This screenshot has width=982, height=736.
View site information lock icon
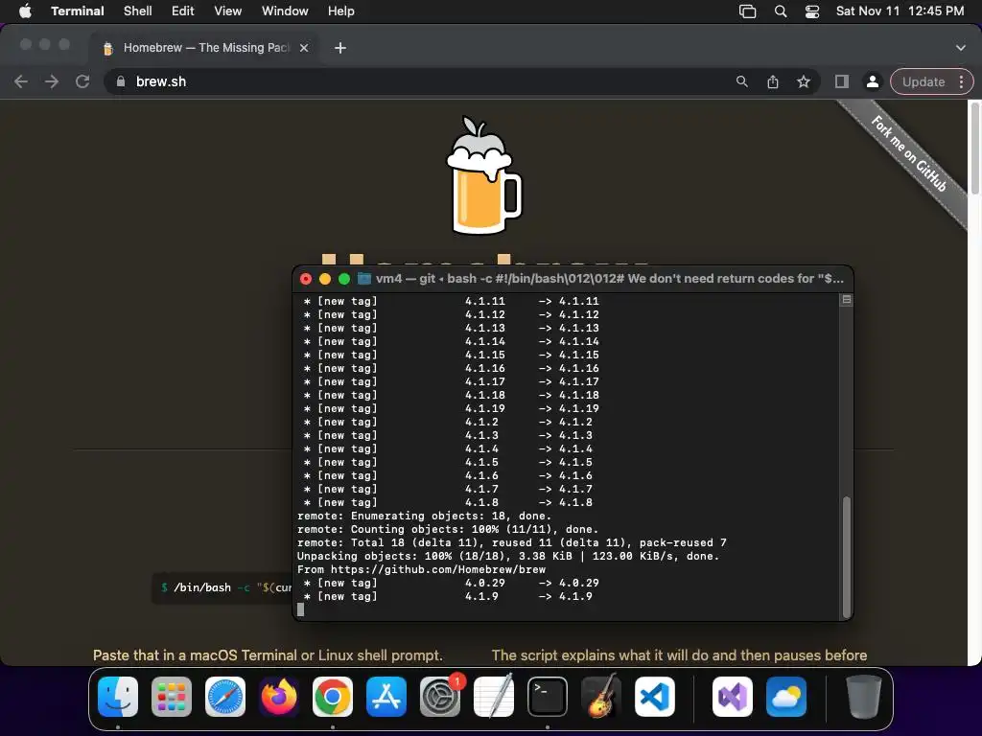pos(121,82)
